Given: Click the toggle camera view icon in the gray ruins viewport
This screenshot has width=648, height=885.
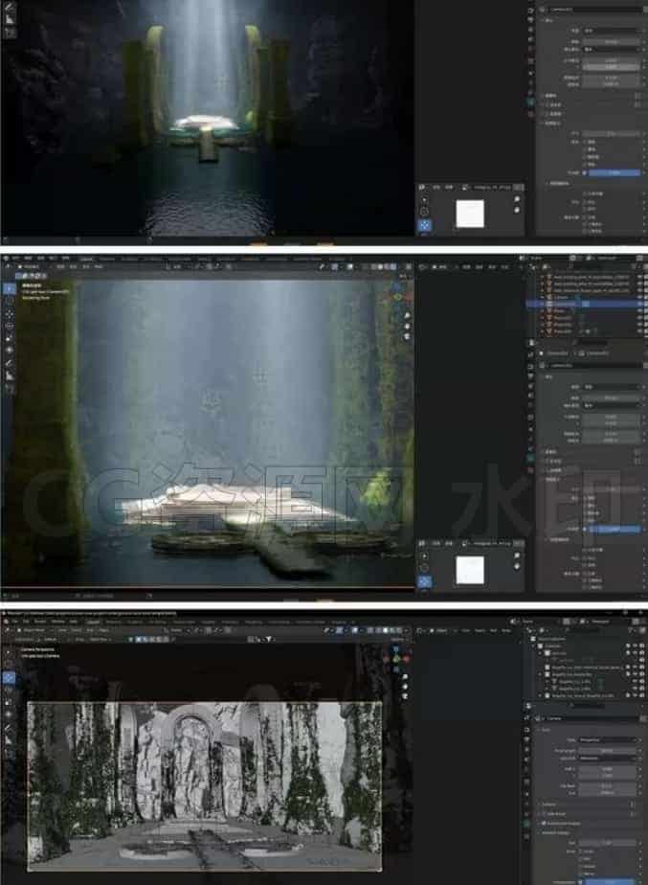Looking at the screenshot, I should pyautogui.click(x=404, y=696).
